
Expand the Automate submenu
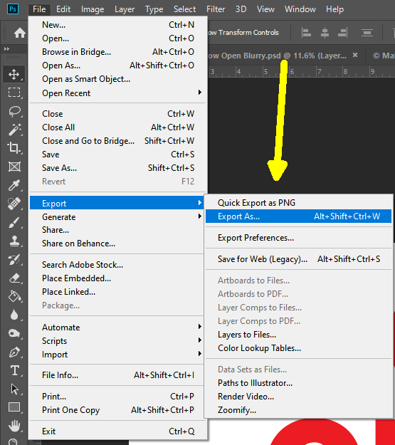(x=117, y=327)
